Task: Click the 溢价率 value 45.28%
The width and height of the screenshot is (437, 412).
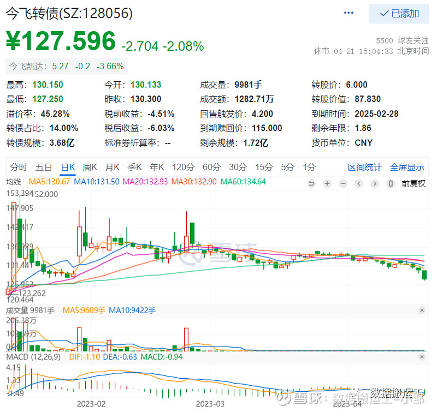Action: point(55,114)
